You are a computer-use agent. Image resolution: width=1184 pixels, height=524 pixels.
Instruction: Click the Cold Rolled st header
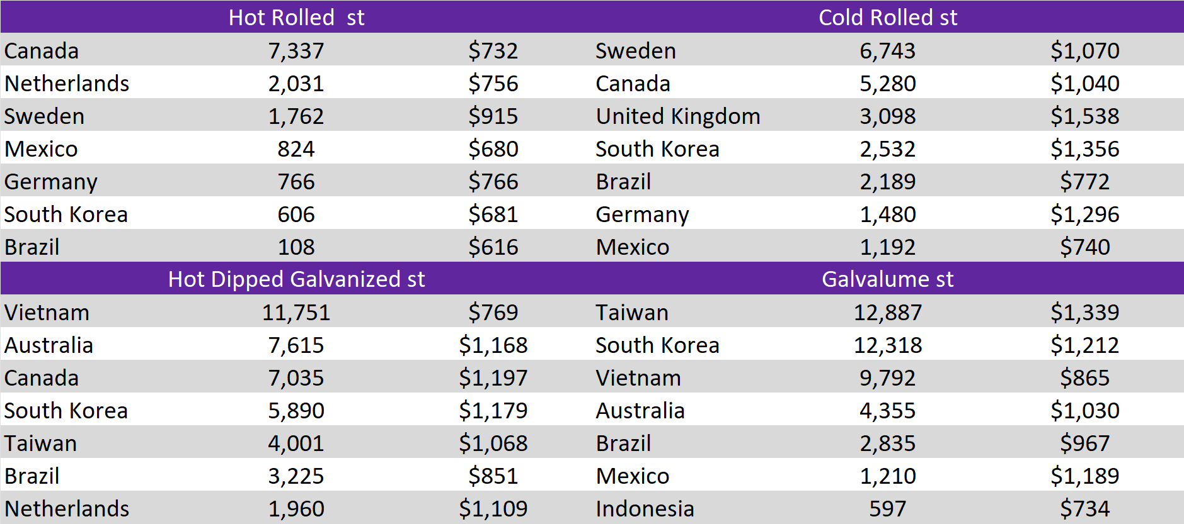coord(887,17)
